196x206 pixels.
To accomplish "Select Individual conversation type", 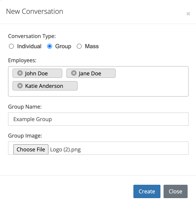I will tap(11, 46).
